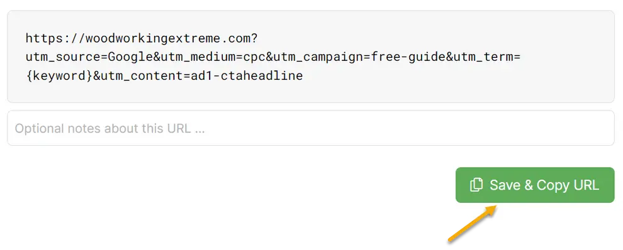Click the empty right side of the notes field

(437, 128)
